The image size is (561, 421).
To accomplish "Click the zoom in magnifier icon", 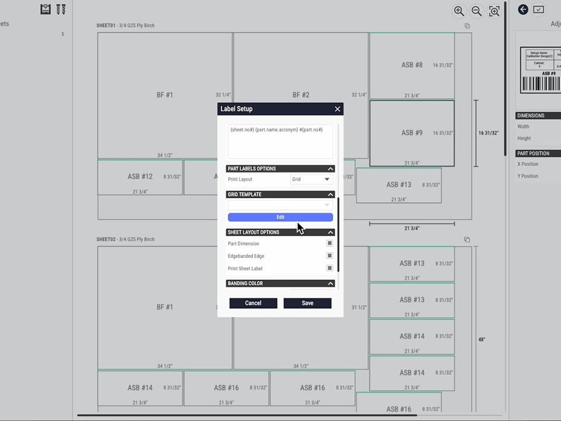I will pyautogui.click(x=459, y=11).
